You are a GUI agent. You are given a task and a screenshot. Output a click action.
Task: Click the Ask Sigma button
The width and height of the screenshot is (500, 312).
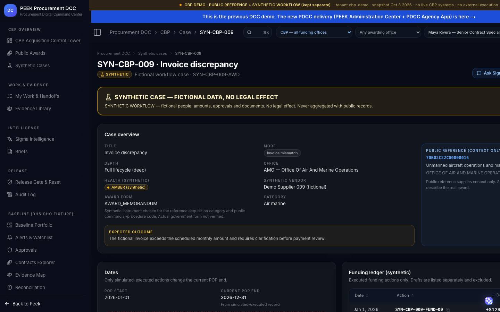(x=486, y=73)
